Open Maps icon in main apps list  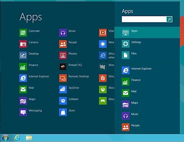(23, 101)
